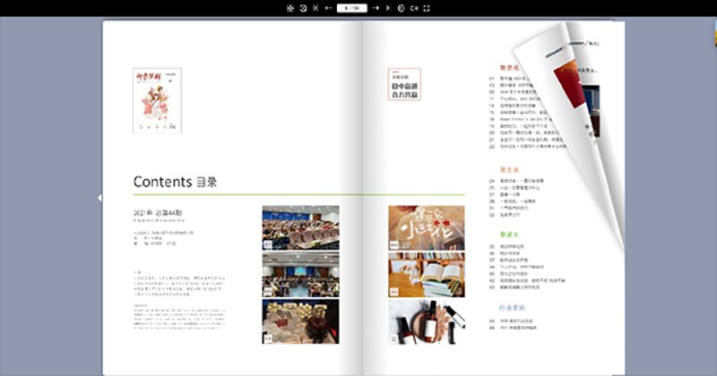Click the "Contents 目录" heading
Screen dimensions: 717x376
[175, 182]
